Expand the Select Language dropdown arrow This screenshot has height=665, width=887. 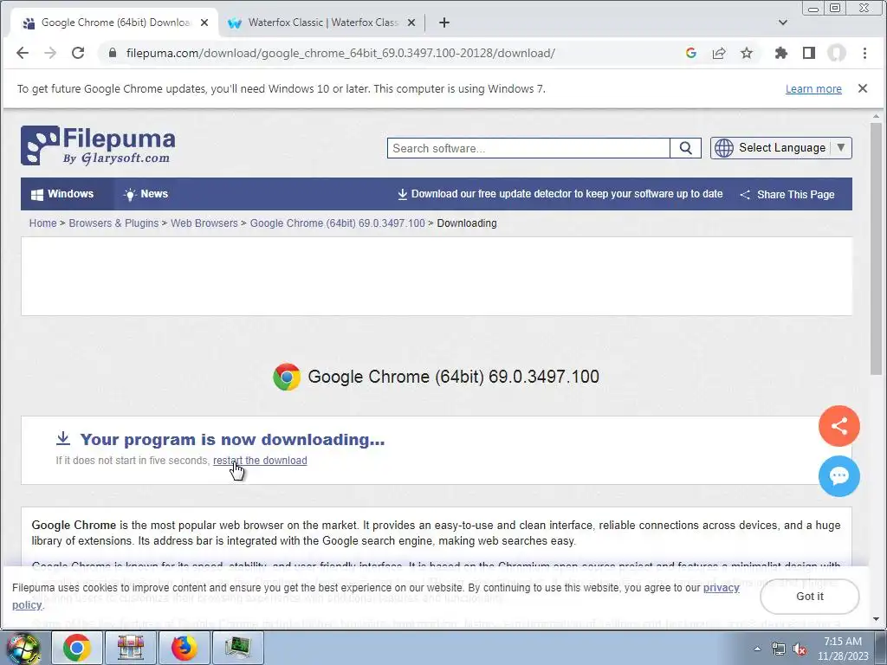[841, 147]
